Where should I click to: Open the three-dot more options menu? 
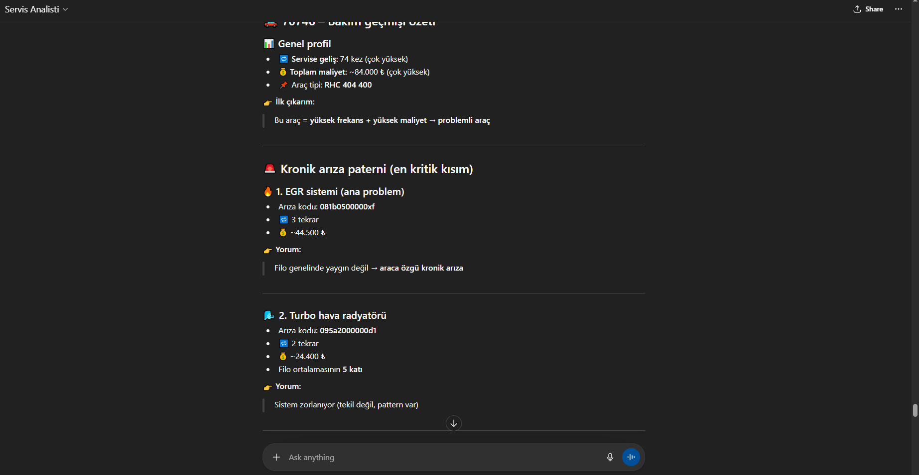[899, 9]
